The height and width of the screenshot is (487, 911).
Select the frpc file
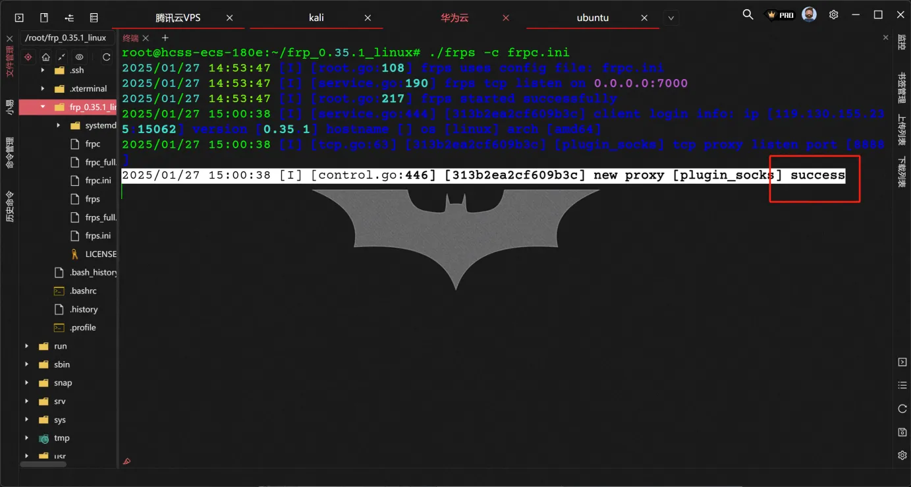pyautogui.click(x=92, y=144)
